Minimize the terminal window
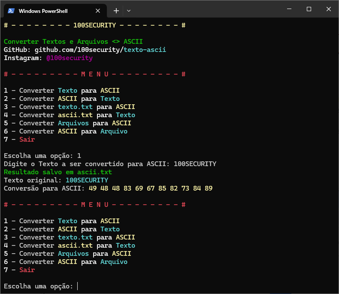The image size is (339, 294). pyautogui.click(x=289, y=9)
